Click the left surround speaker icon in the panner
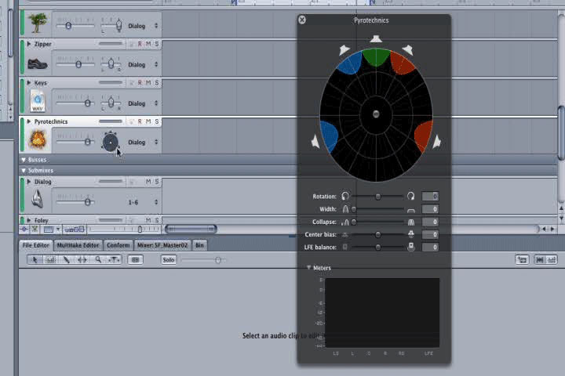 315,142
